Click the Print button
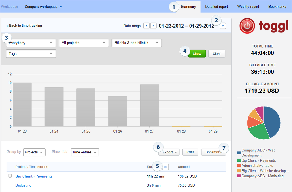This screenshot has height=192, width=292. (x=190, y=152)
